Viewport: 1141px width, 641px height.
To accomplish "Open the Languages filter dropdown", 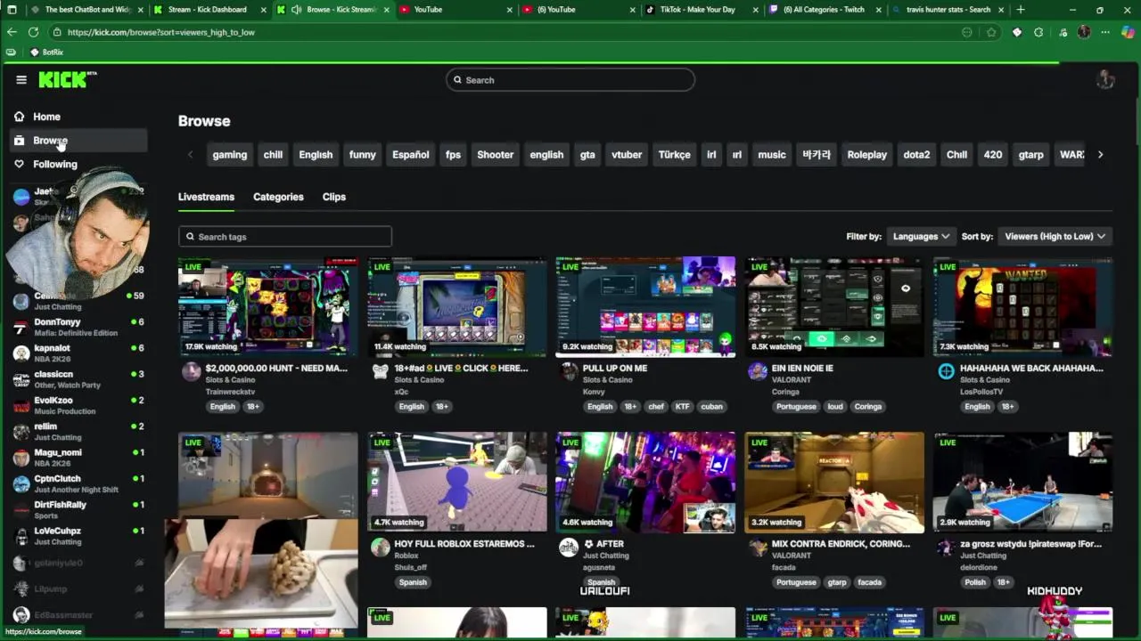I will (921, 236).
